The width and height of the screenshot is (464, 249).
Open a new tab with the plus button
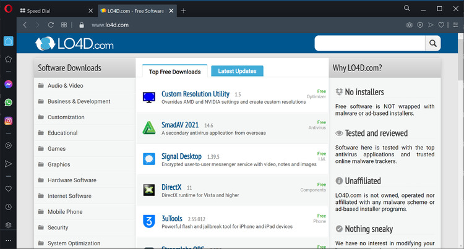(183, 11)
